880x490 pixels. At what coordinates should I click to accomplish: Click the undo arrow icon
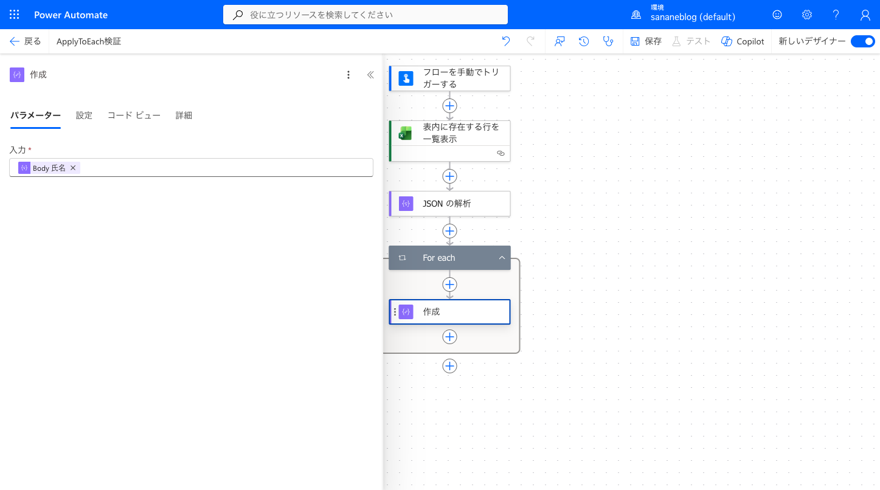(x=506, y=41)
